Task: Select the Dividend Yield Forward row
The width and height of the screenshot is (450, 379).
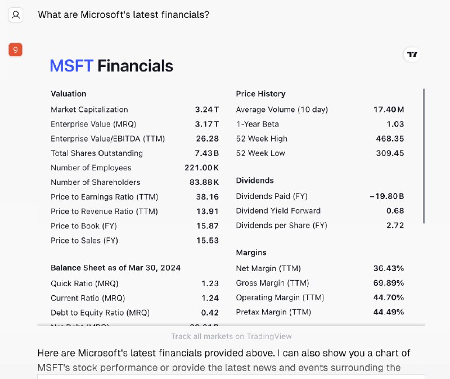Action: point(319,211)
